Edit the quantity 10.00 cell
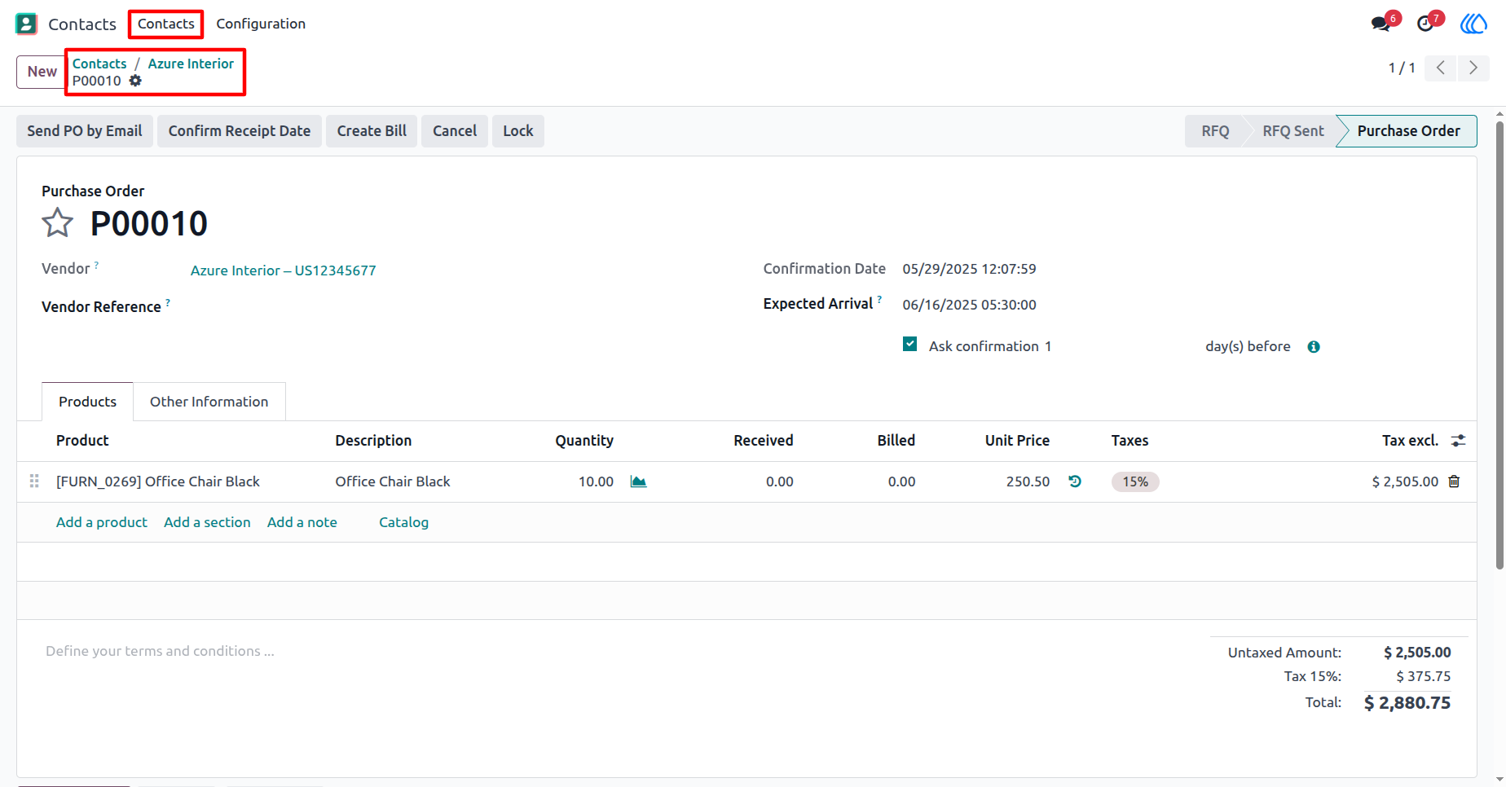1506x787 pixels. click(x=596, y=481)
